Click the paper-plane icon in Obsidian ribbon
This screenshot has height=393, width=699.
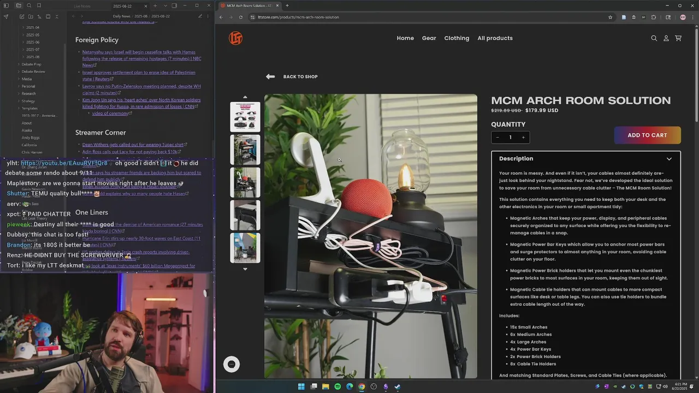[x=6, y=16]
